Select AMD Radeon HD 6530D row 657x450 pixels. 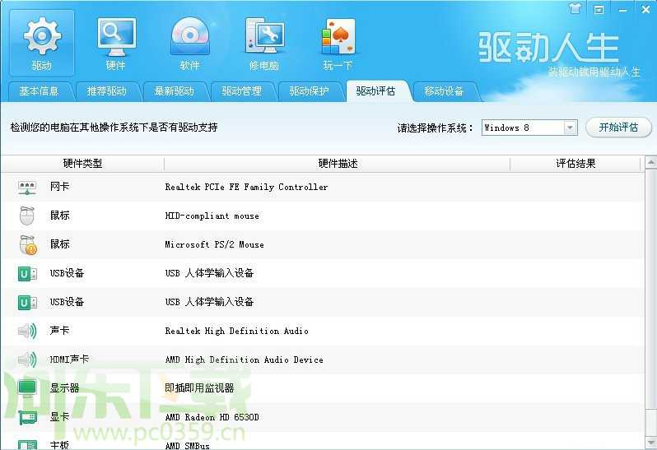[323, 417]
